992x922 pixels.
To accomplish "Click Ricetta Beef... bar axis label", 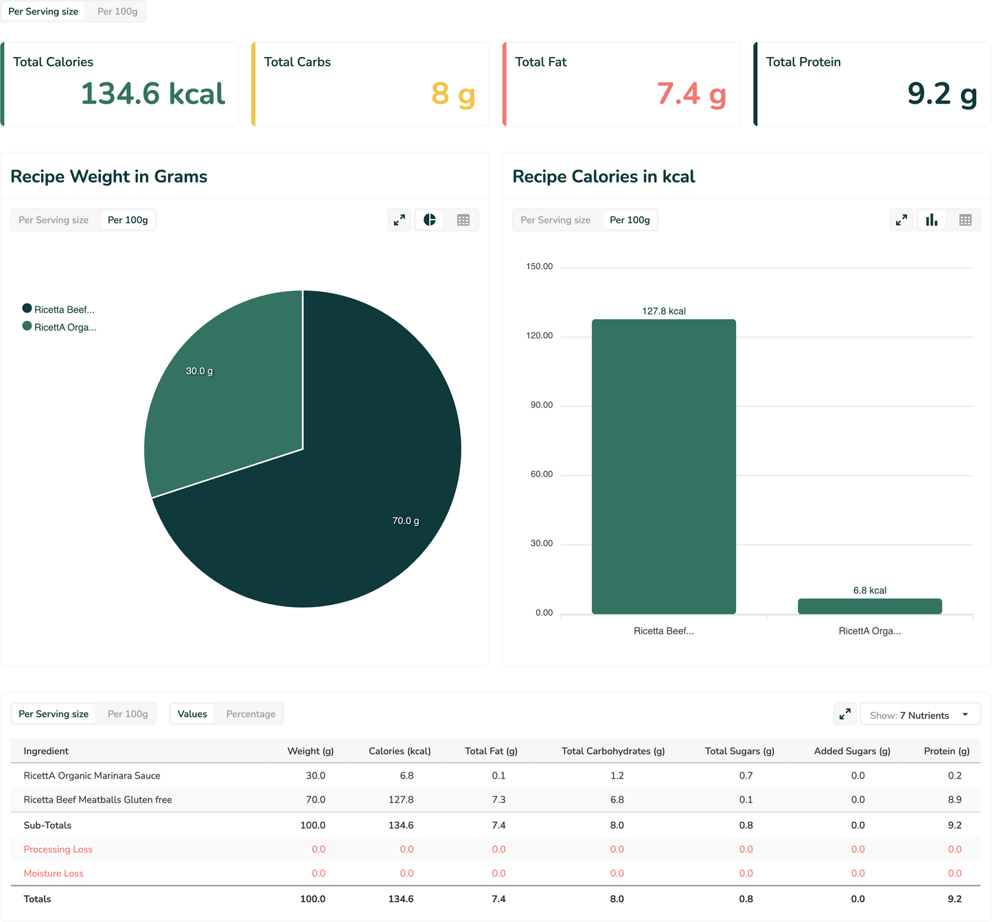I will click(x=664, y=631).
